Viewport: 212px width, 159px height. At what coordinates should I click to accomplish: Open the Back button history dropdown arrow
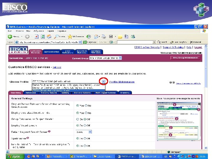[x=22, y=37]
